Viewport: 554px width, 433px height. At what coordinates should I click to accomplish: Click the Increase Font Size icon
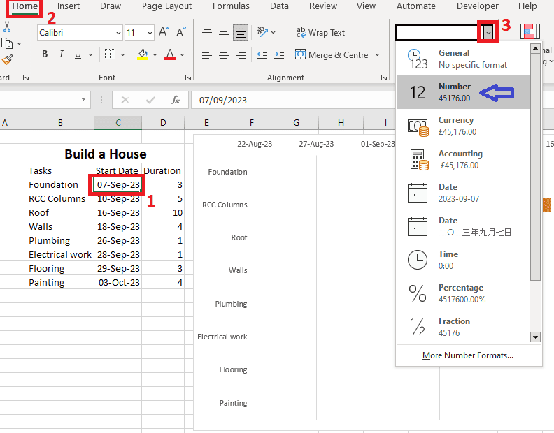click(164, 32)
